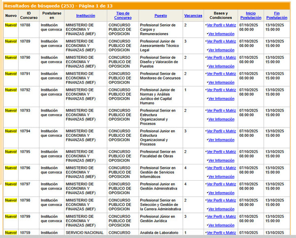Click the Puesto column header link
Screen dimensions: 296x238
(x=160, y=15)
